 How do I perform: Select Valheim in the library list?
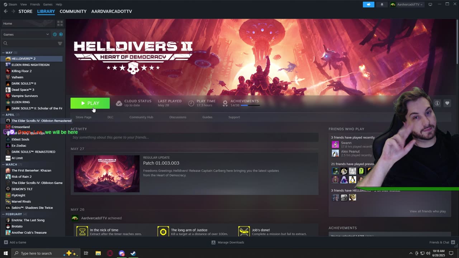pos(17,77)
